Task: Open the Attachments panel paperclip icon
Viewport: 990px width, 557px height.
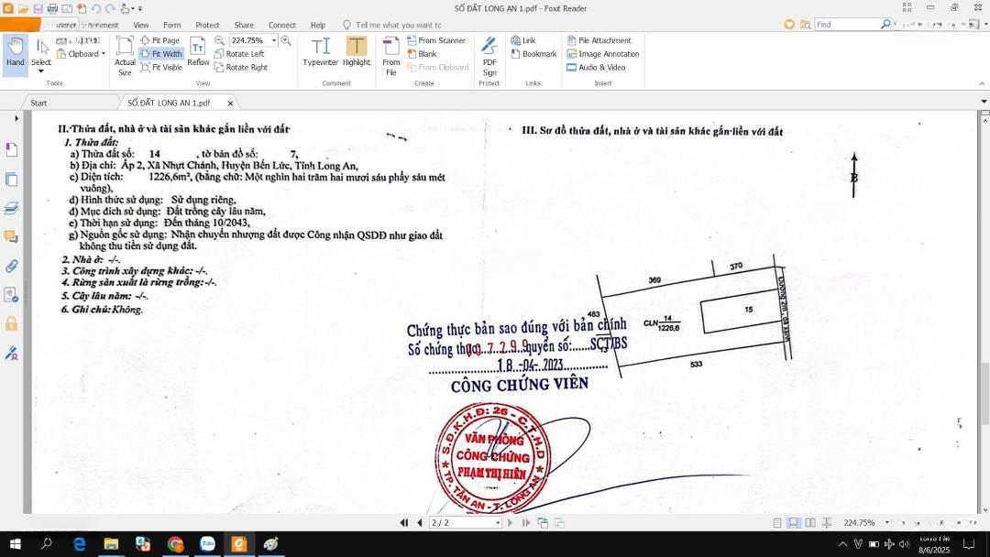Action: tap(11, 266)
